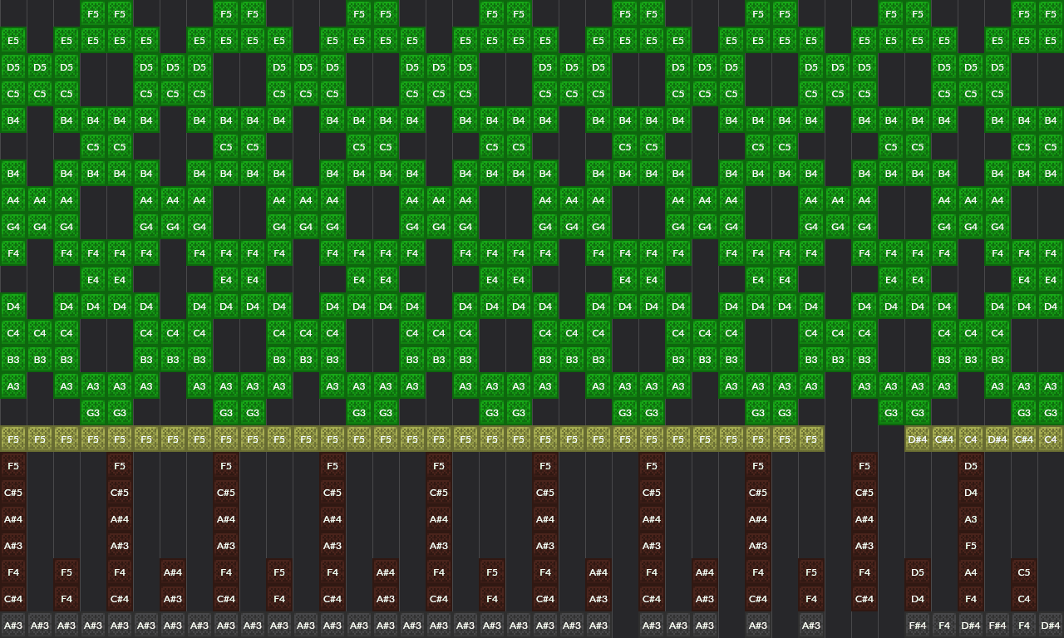This screenshot has height=638, width=1064.
Task: Click yellow C#4 in the red C5 column
Action: pos(1024,439)
